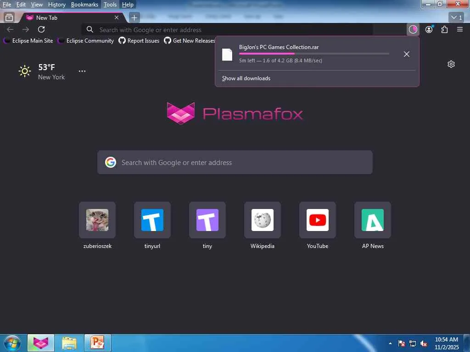Open the extensions puzzle icon
470x352 pixels.
click(x=444, y=29)
